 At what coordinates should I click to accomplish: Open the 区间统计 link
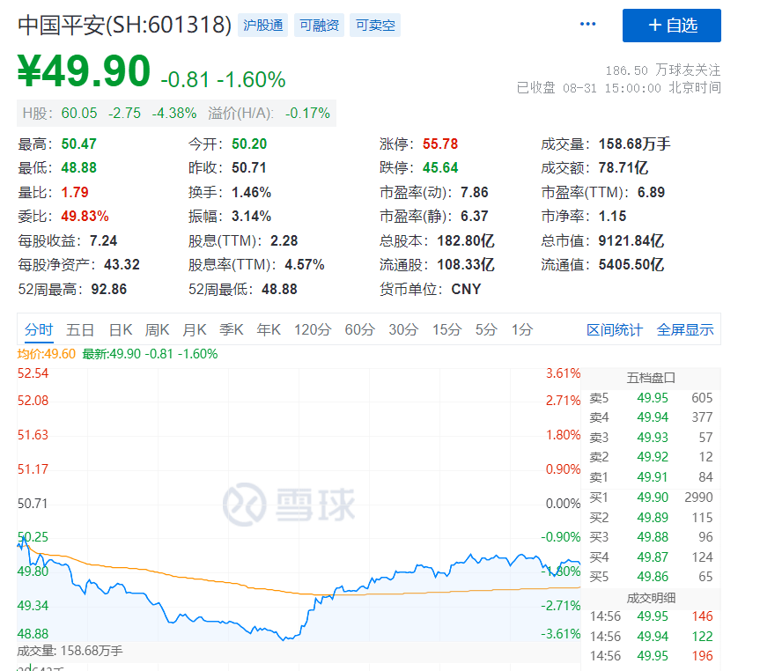pyautogui.click(x=615, y=330)
